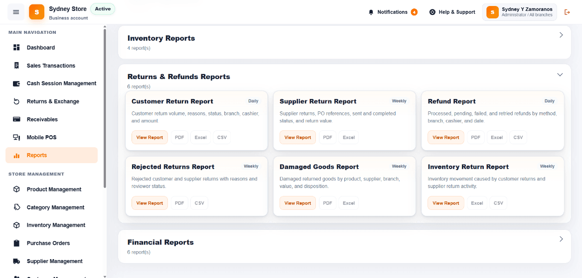Screen dimensions: 582x278
Task: Click the Cash Session Management wallet icon
Action: [16, 84]
